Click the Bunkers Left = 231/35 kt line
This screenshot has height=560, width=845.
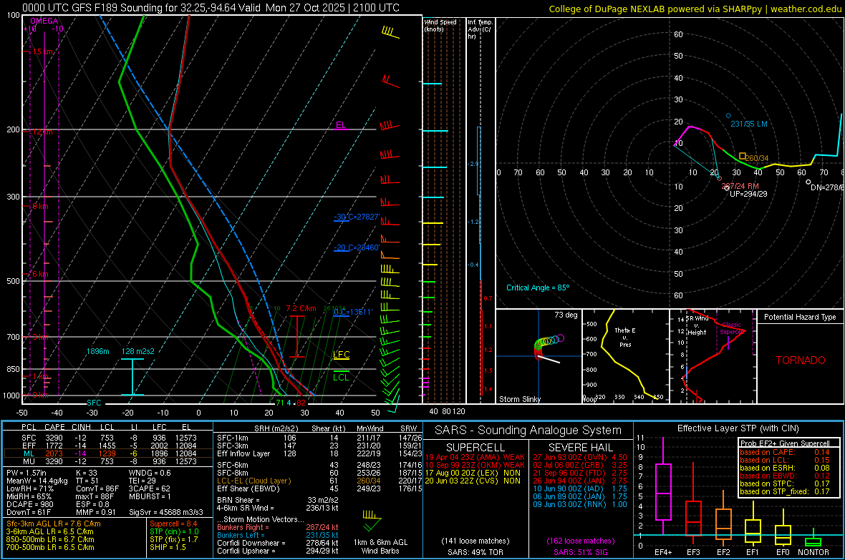278,535
